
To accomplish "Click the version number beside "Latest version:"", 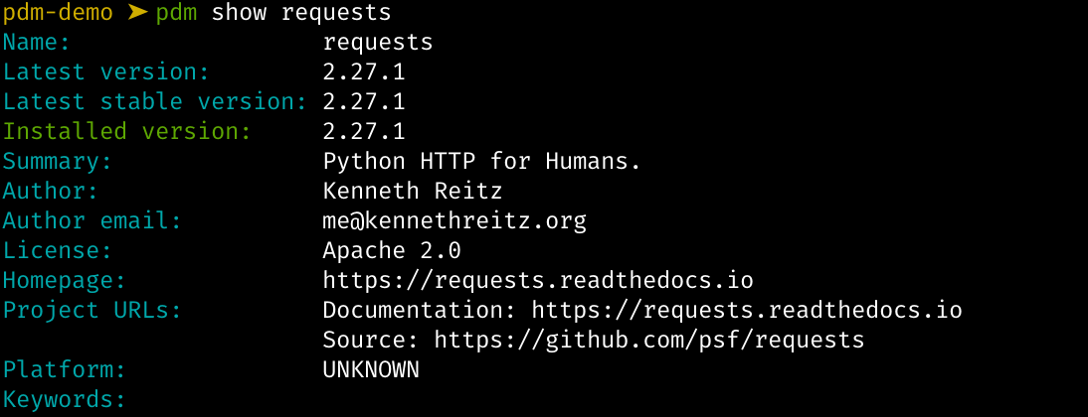I will point(364,72).
